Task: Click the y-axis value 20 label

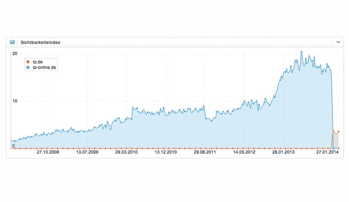Action: (15, 54)
